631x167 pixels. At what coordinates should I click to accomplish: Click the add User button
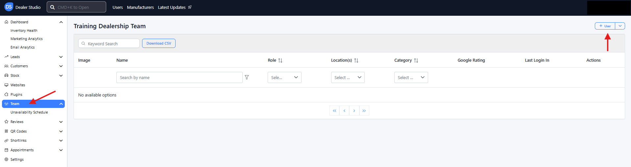coord(605,26)
